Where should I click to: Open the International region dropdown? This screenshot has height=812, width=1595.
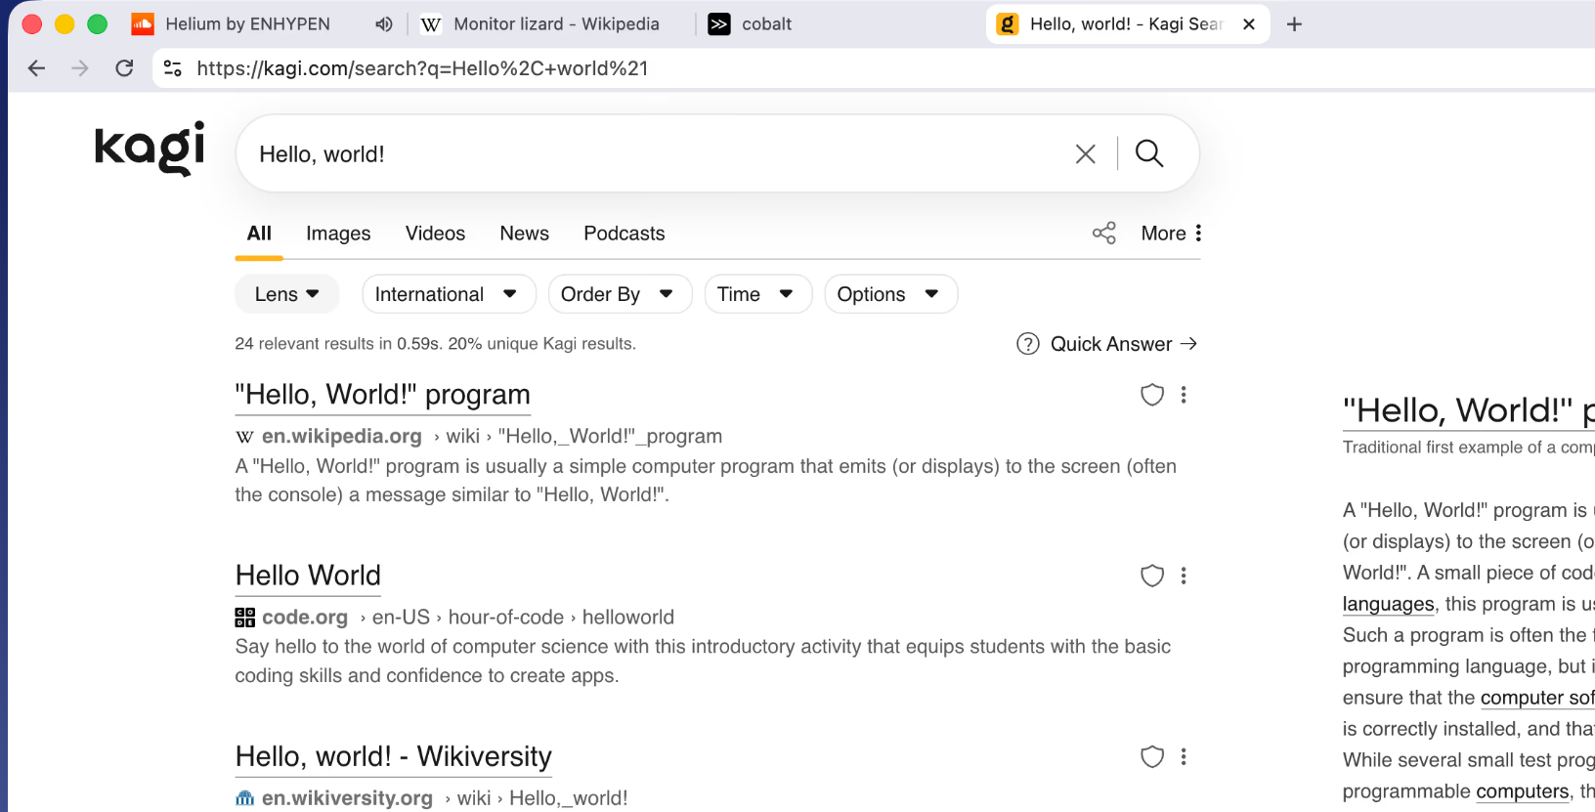[449, 294]
